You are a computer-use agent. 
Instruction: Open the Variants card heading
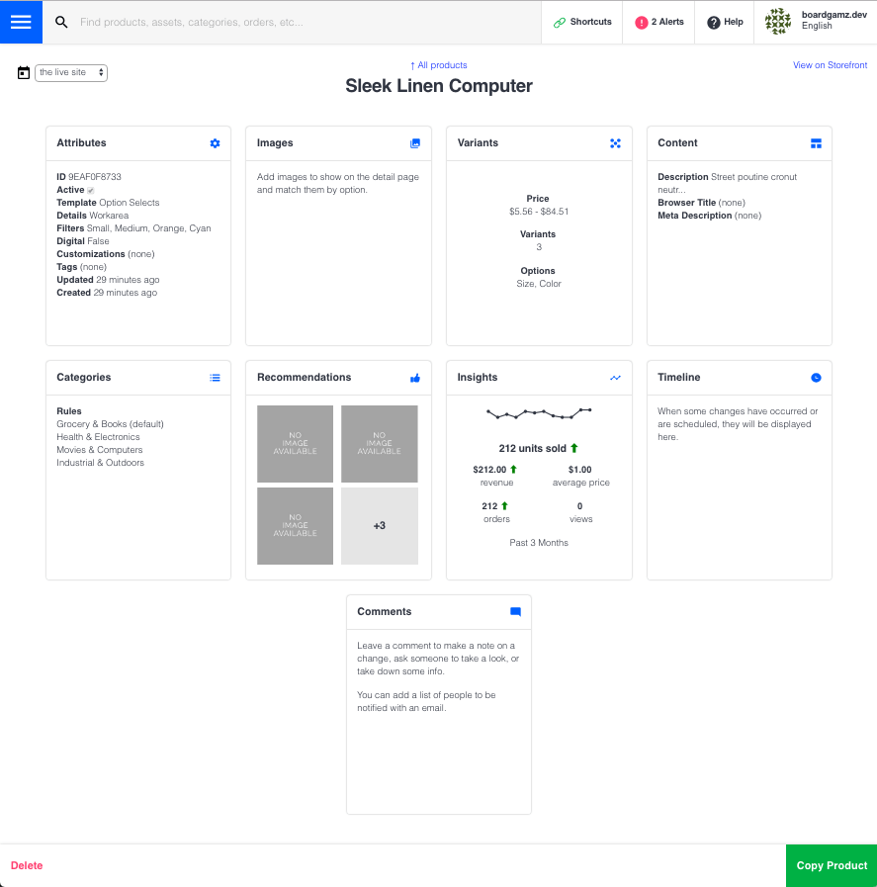pyautogui.click(x=478, y=143)
